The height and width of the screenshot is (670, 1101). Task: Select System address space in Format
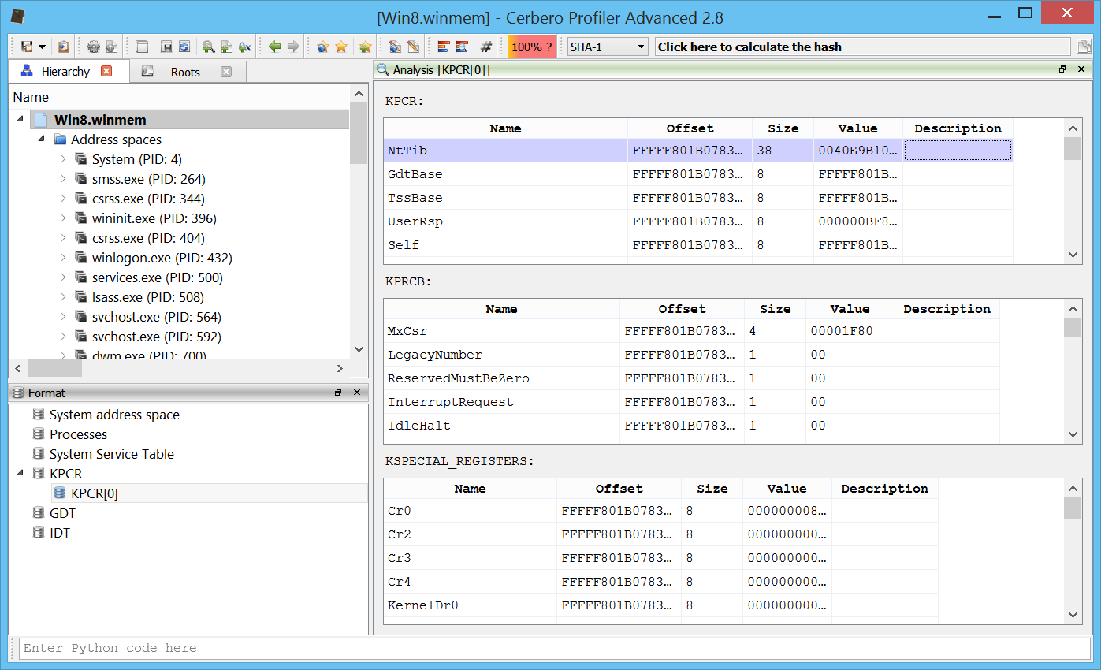click(x=114, y=415)
